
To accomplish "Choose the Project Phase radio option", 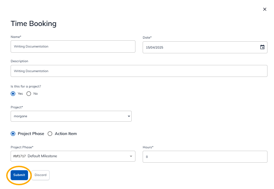I will point(13,134).
